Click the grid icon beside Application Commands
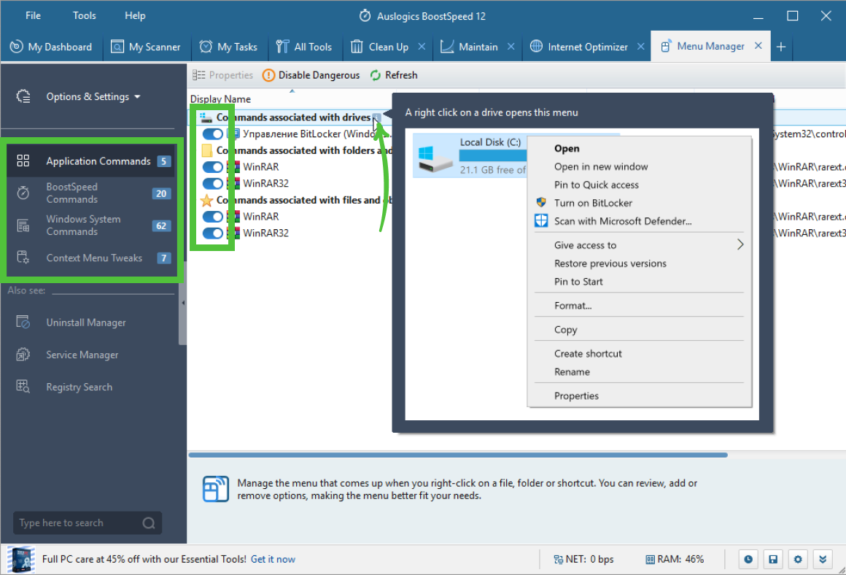Screen dimensions: 846x575 pyautogui.click(x=23, y=161)
